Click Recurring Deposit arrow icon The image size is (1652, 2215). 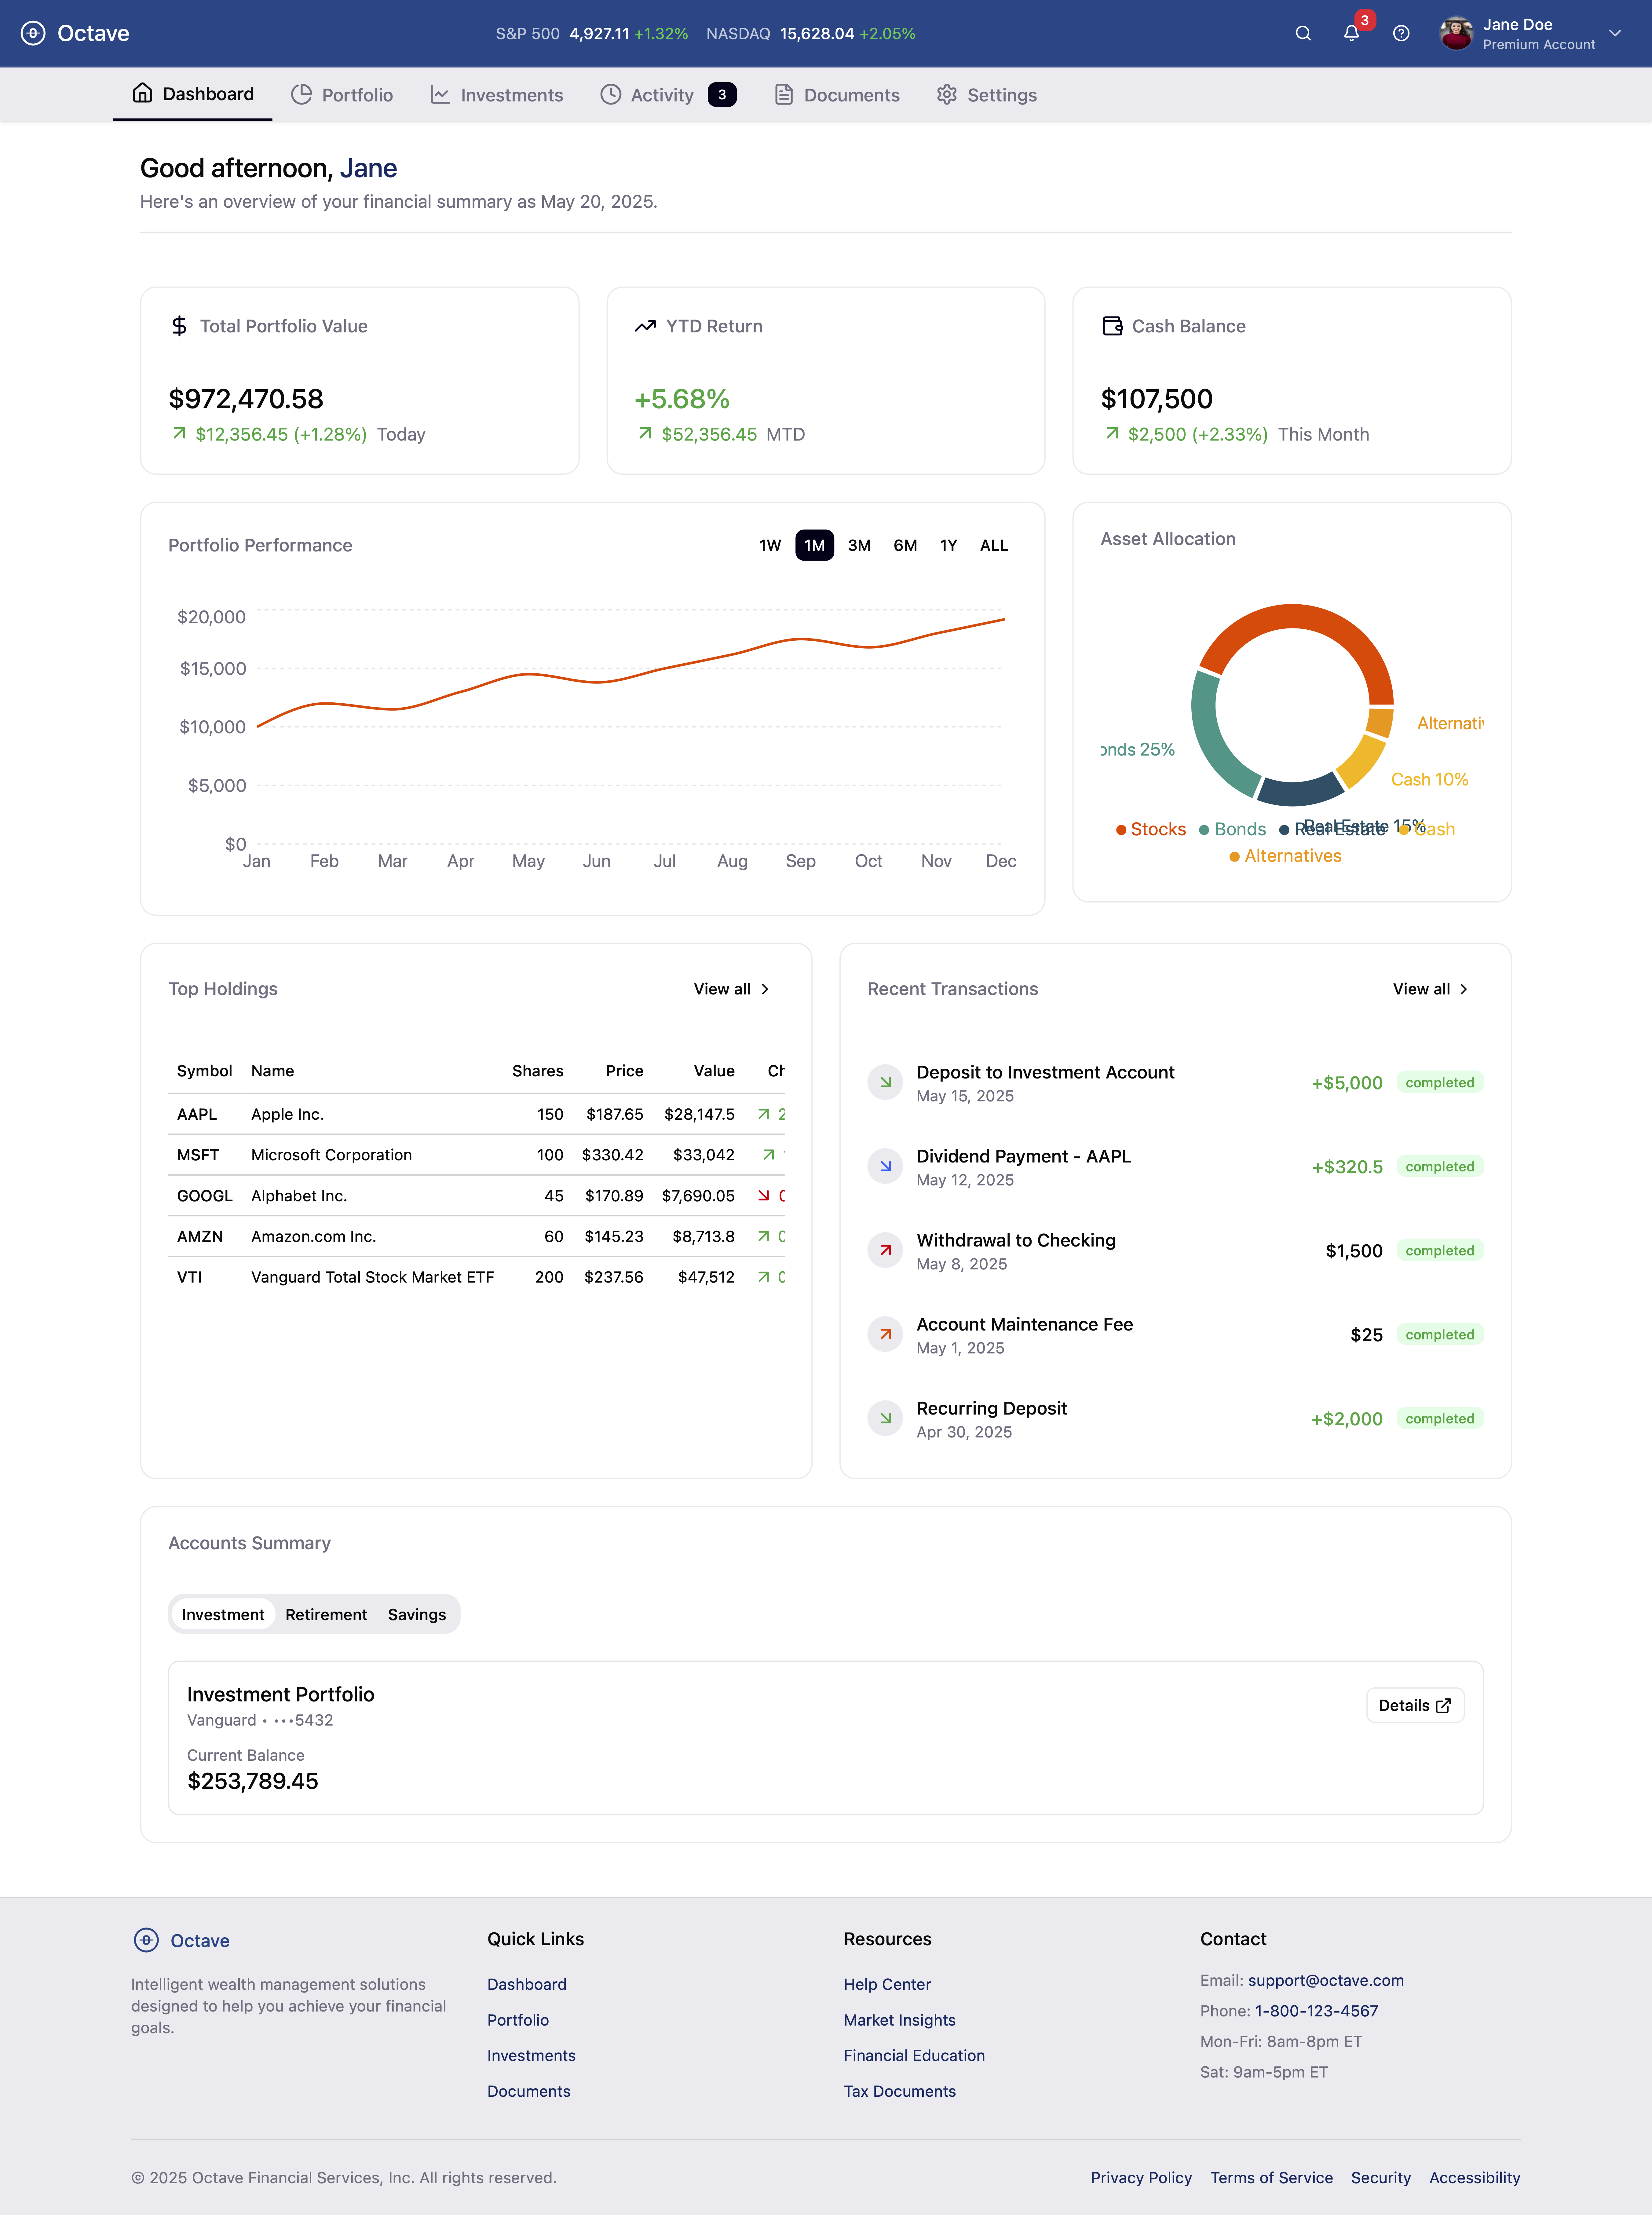(x=885, y=1418)
